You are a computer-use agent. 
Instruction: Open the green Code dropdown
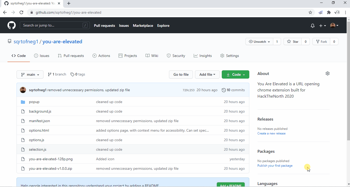point(235,74)
